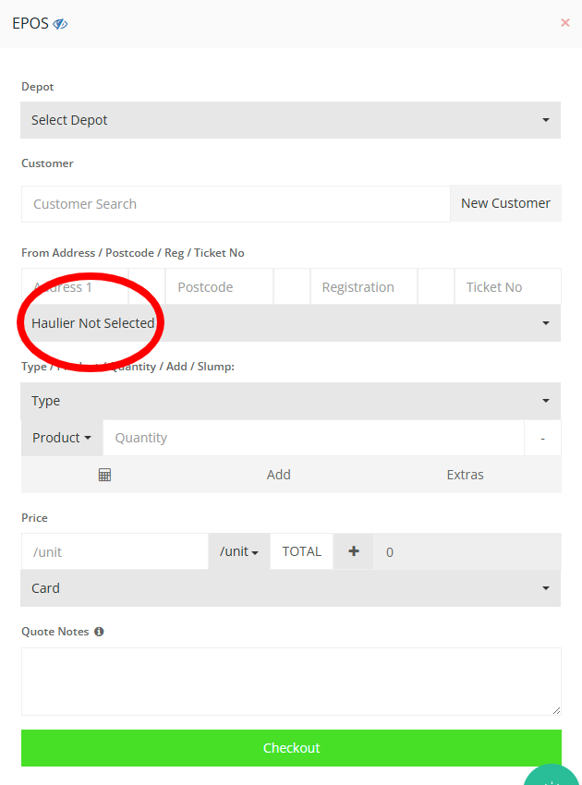582x785 pixels.
Task: Open the Product dropdown button
Action: [62, 438]
